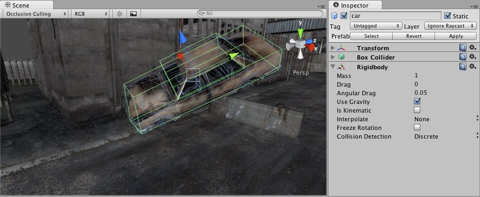Toggle scene lighting sun icon

point(119,14)
